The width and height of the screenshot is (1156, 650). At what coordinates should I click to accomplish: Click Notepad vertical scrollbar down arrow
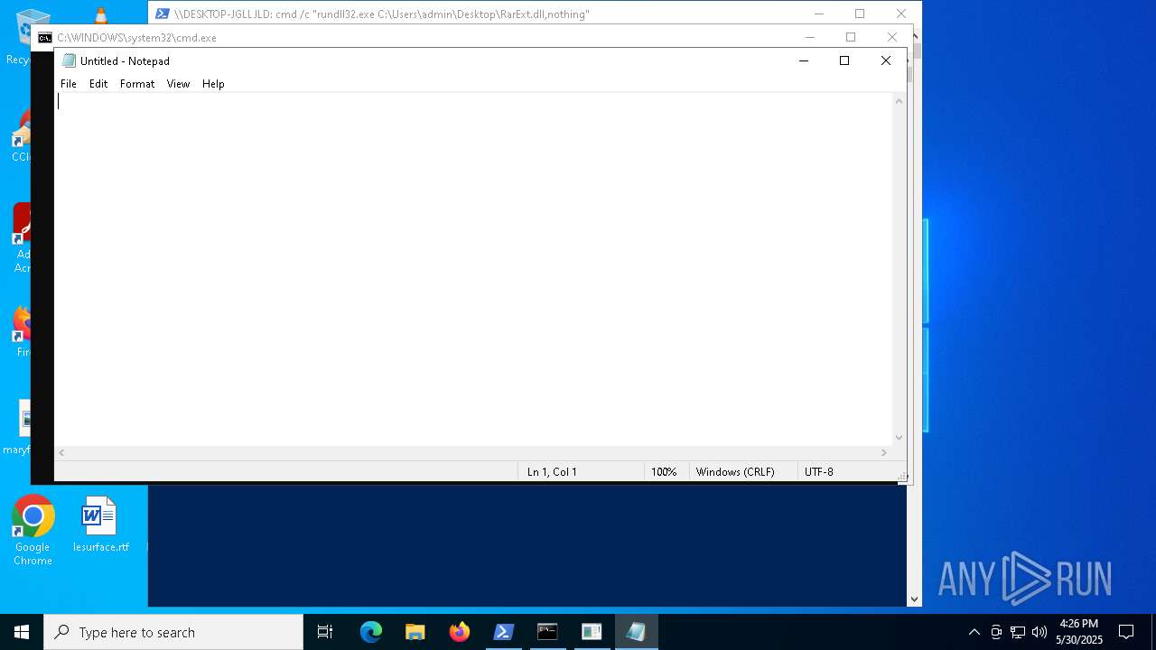point(899,438)
